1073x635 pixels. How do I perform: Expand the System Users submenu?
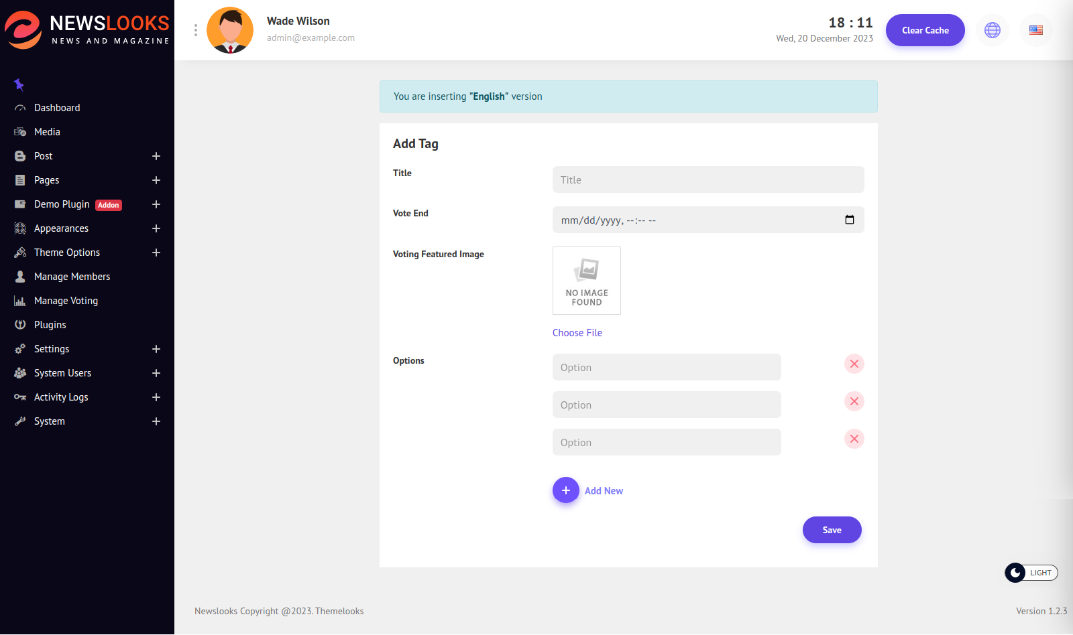[x=156, y=373]
